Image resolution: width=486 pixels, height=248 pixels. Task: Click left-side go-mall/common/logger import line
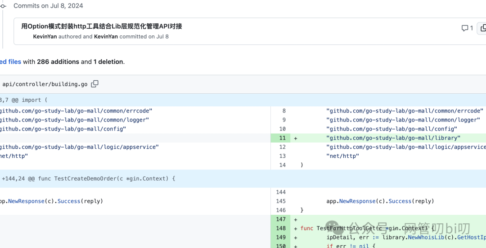[74, 120]
